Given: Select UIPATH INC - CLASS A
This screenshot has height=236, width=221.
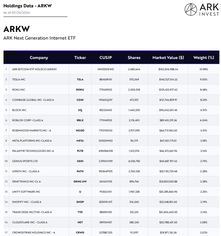Looking at the screenshot, I should (26, 171).
